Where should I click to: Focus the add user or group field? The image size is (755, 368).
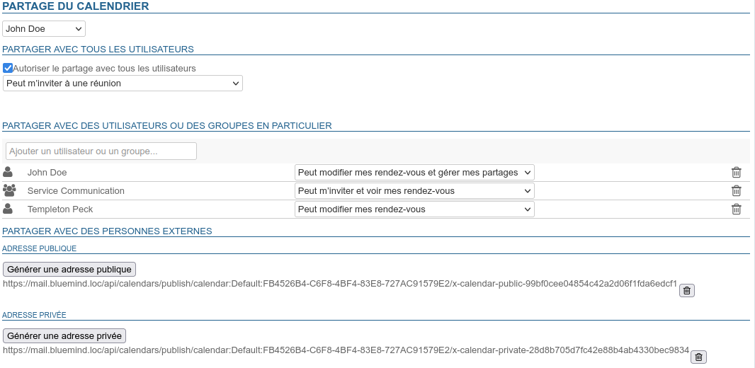pos(101,151)
